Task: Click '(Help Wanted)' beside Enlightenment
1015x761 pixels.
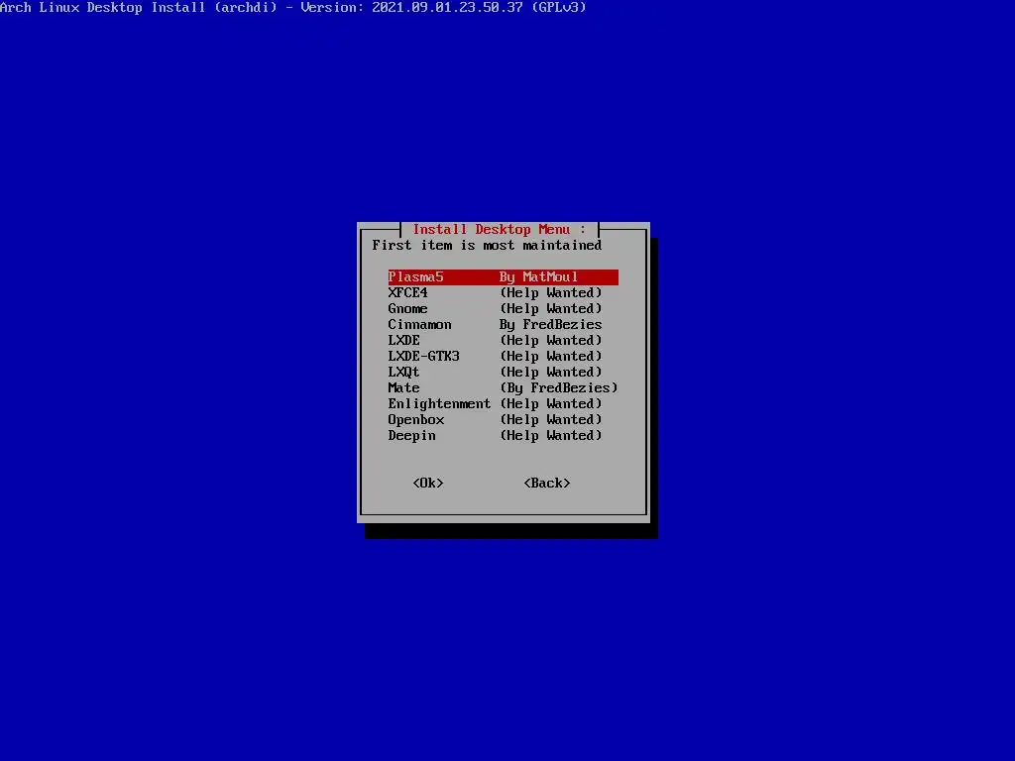Action: (551, 404)
